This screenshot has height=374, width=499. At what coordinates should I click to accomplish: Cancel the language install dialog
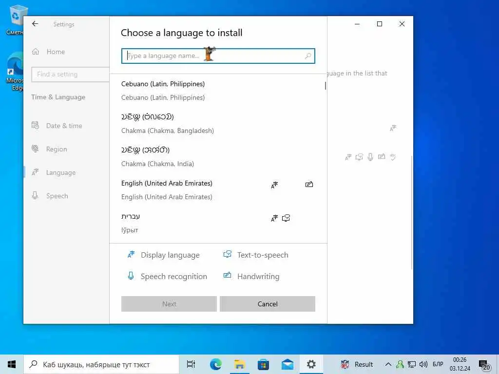click(268, 304)
